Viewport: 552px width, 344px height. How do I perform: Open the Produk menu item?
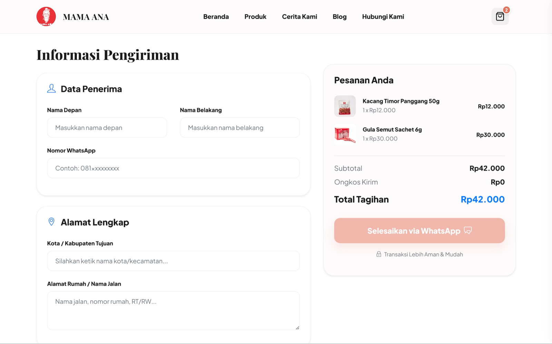pos(255,17)
